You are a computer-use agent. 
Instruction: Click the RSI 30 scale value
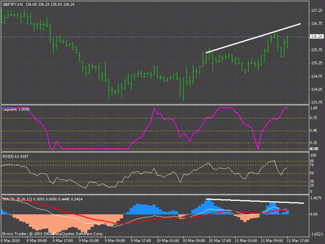click(311, 181)
